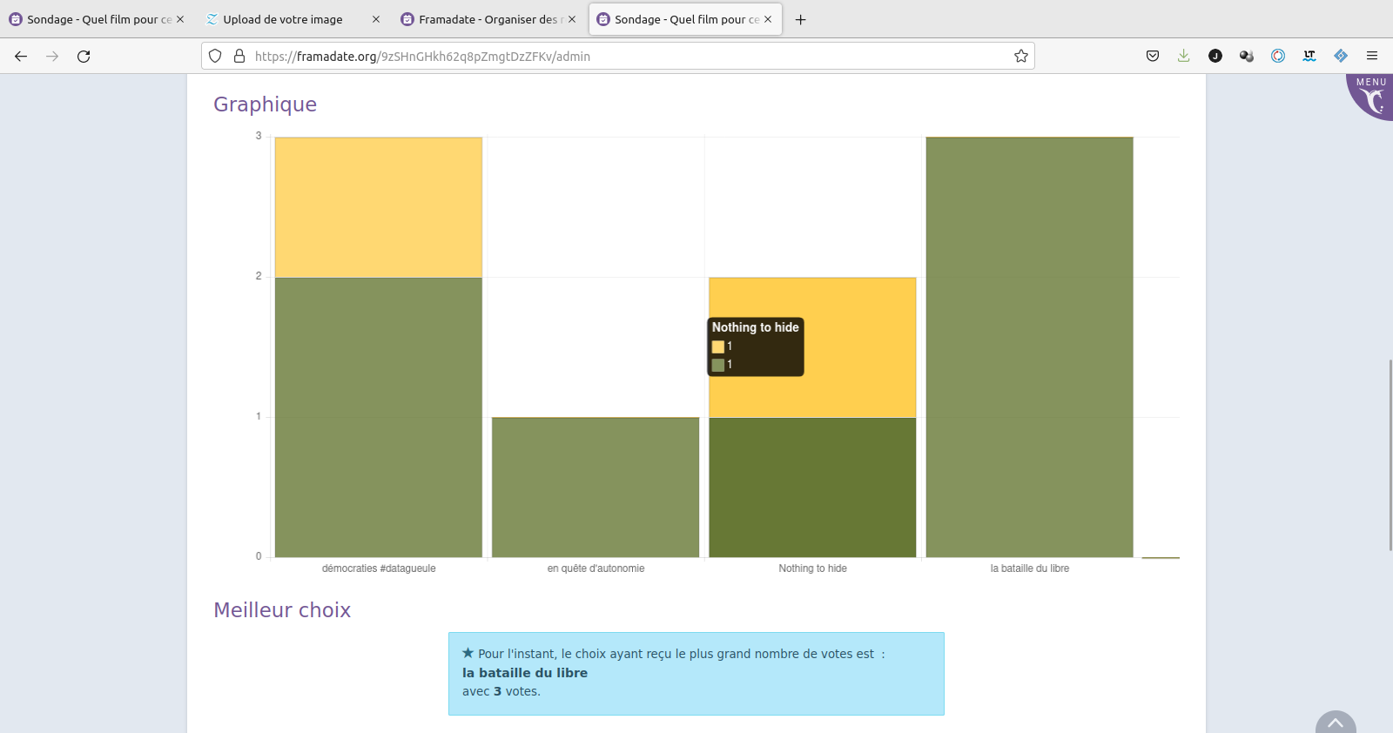
Task: Click the avec 3 votes text
Action: point(501,691)
